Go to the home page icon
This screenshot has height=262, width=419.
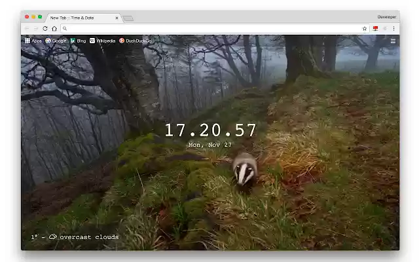54,29
